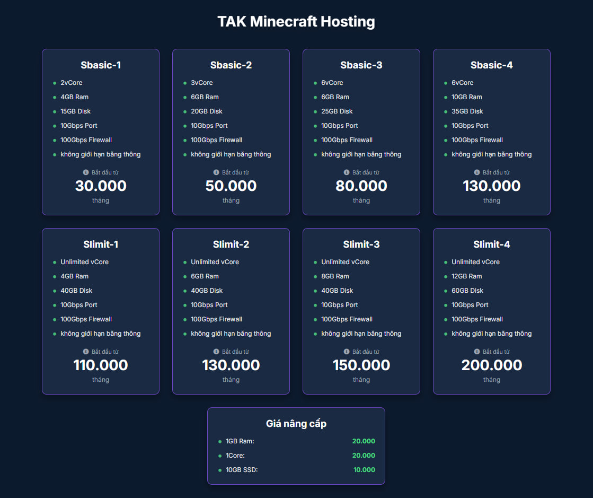Click Bắt đầu từ label on Slimit-1

[105, 352]
